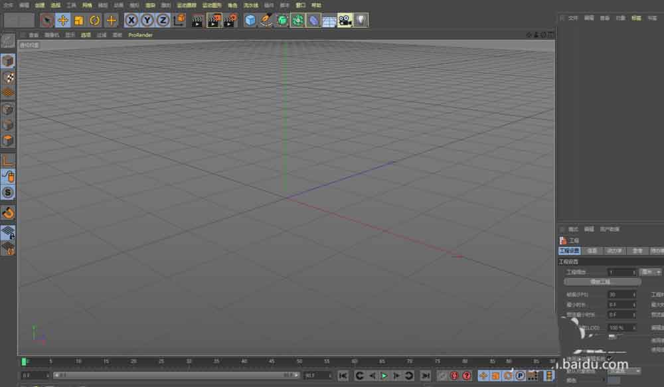Click the current frame input field
The image size is (664, 387).
pos(33,376)
